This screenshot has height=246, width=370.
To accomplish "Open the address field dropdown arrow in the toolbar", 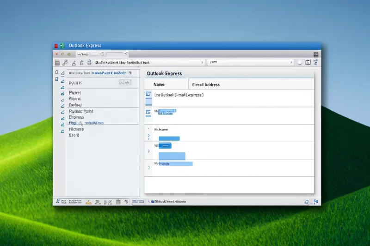I will [x=202, y=62].
